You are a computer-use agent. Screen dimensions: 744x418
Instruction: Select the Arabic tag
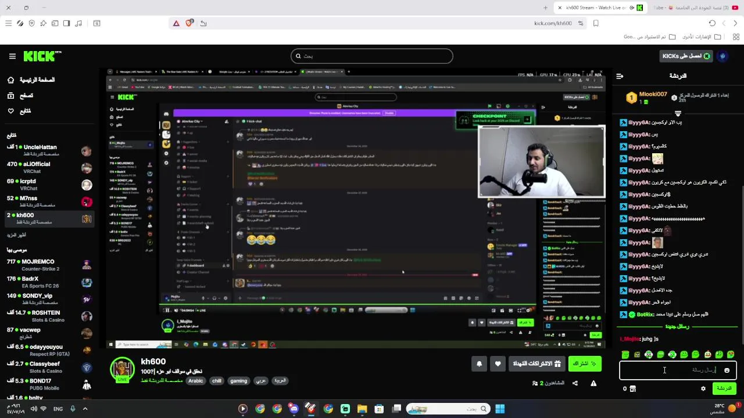coord(196,381)
